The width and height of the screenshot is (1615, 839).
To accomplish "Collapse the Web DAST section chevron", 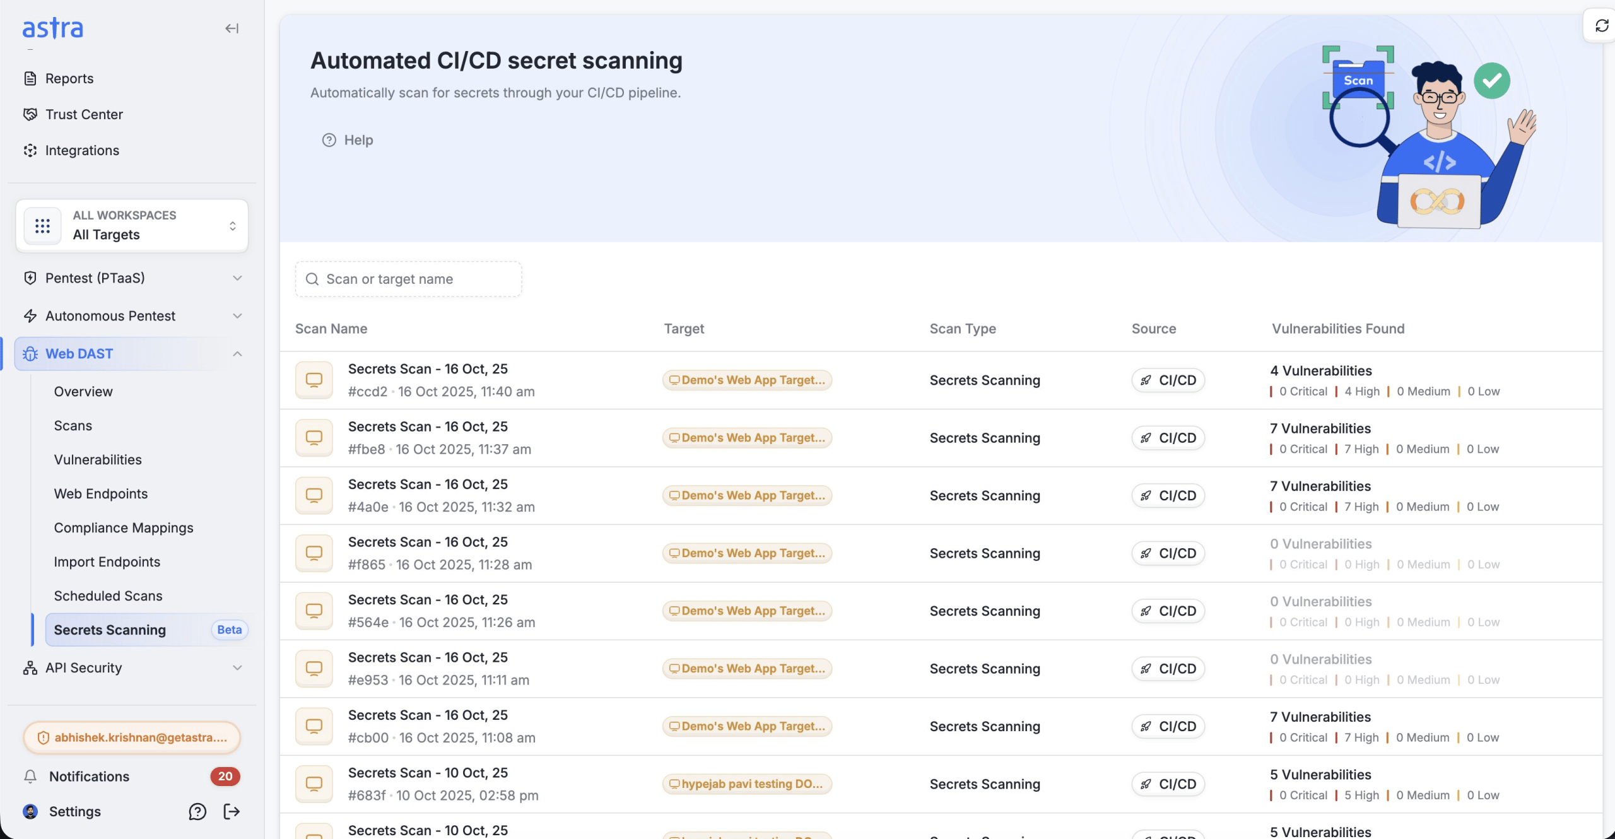I will click(x=237, y=354).
